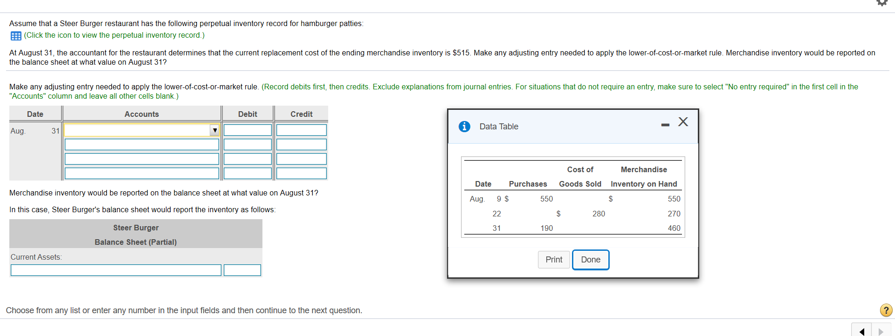Click Cost of Goods Sold header
This screenshot has height=336, width=895.
point(580,177)
